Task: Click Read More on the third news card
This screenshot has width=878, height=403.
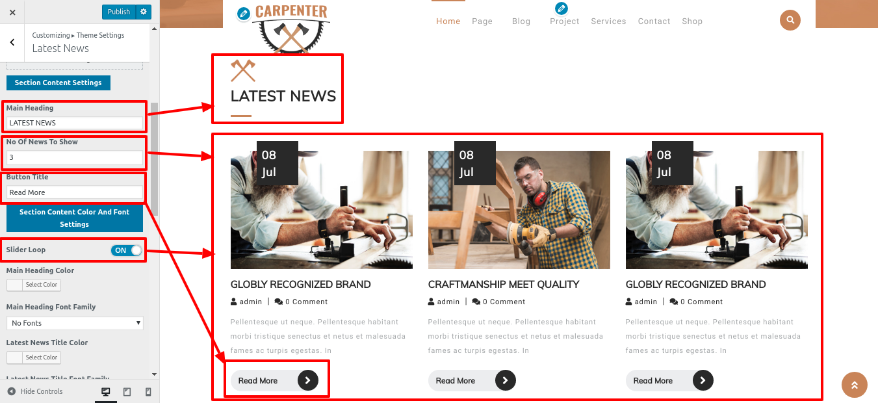Action: [x=669, y=381]
